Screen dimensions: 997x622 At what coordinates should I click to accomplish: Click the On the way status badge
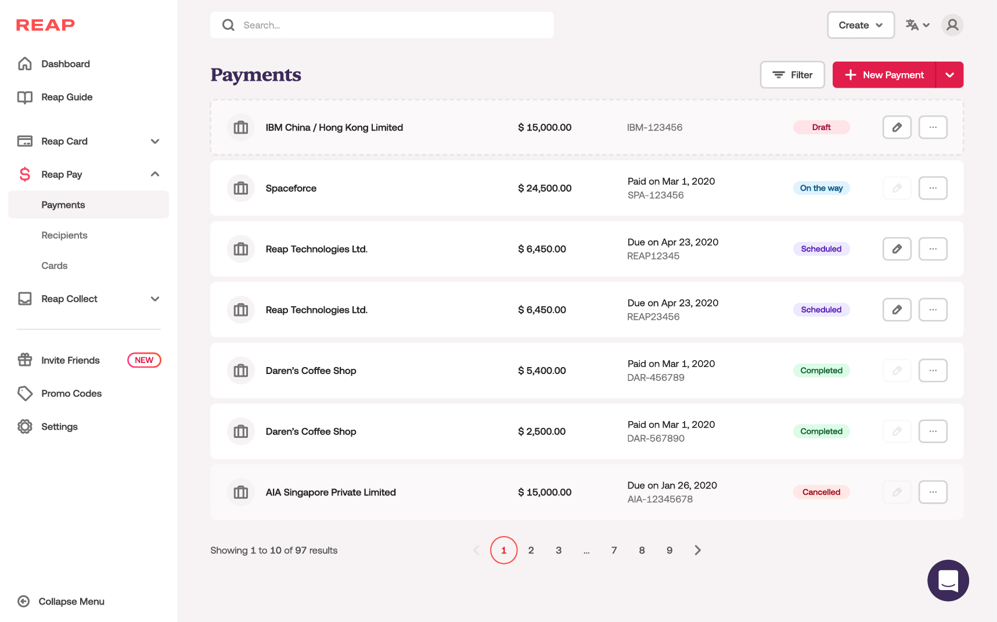click(821, 188)
